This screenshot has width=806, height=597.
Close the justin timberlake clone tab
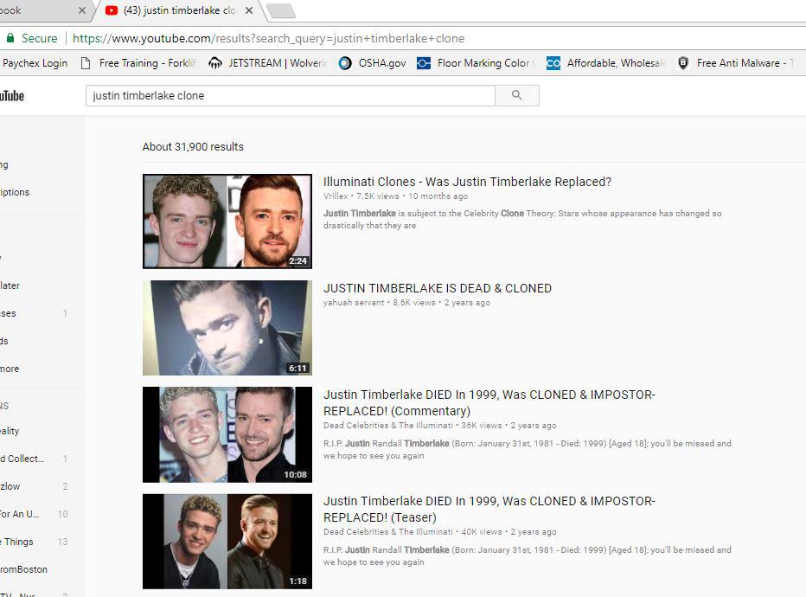[249, 10]
